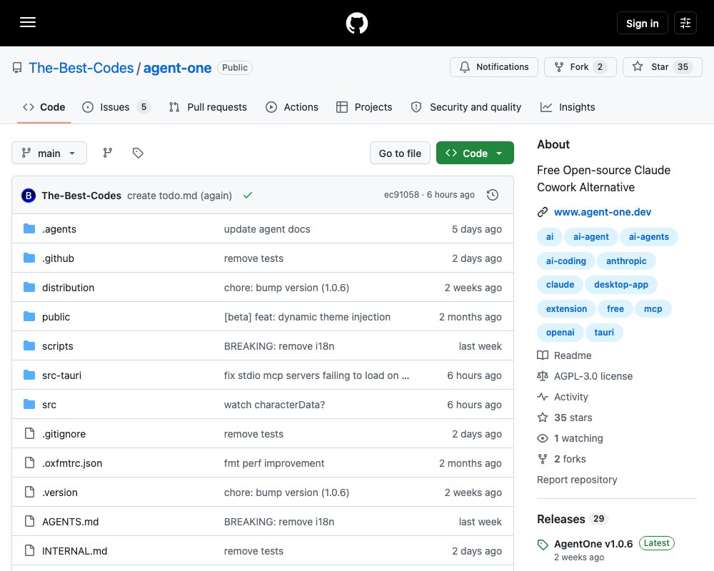Click the Sign in button
Viewport: 714px width, 571px height.
pos(642,23)
